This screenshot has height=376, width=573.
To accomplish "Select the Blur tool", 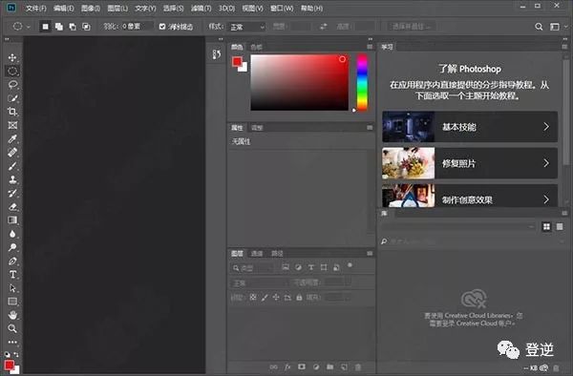I will coord(12,234).
